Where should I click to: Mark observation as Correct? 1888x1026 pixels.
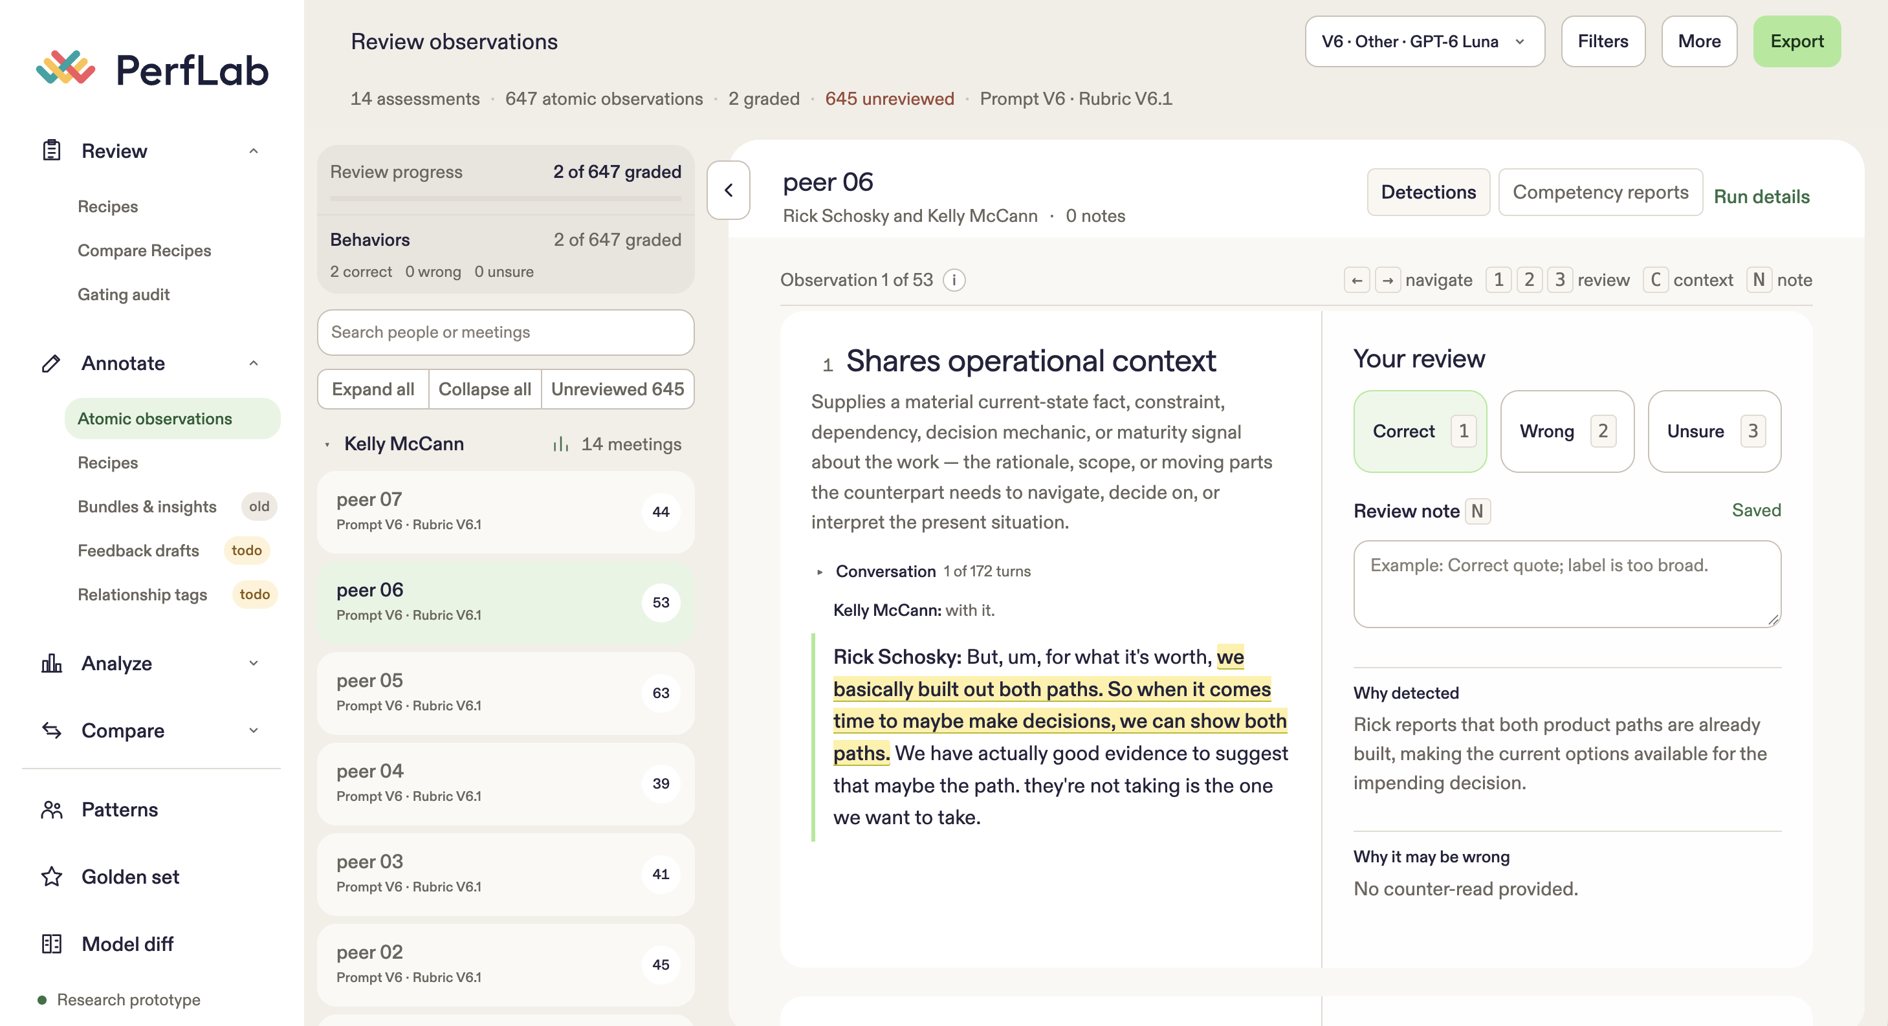(x=1420, y=431)
